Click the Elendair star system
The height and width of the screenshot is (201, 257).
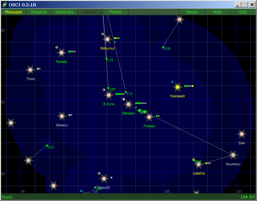[x=128, y=104]
